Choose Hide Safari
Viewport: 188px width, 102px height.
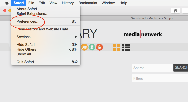[46, 45]
